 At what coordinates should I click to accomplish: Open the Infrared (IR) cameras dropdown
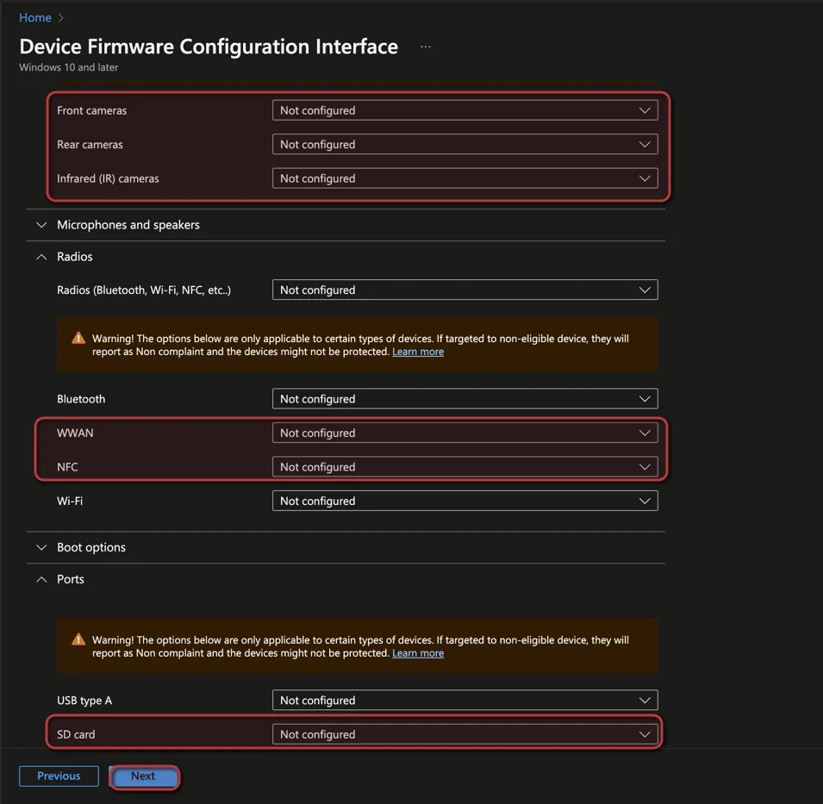pyautogui.click(x=465, y=178)
